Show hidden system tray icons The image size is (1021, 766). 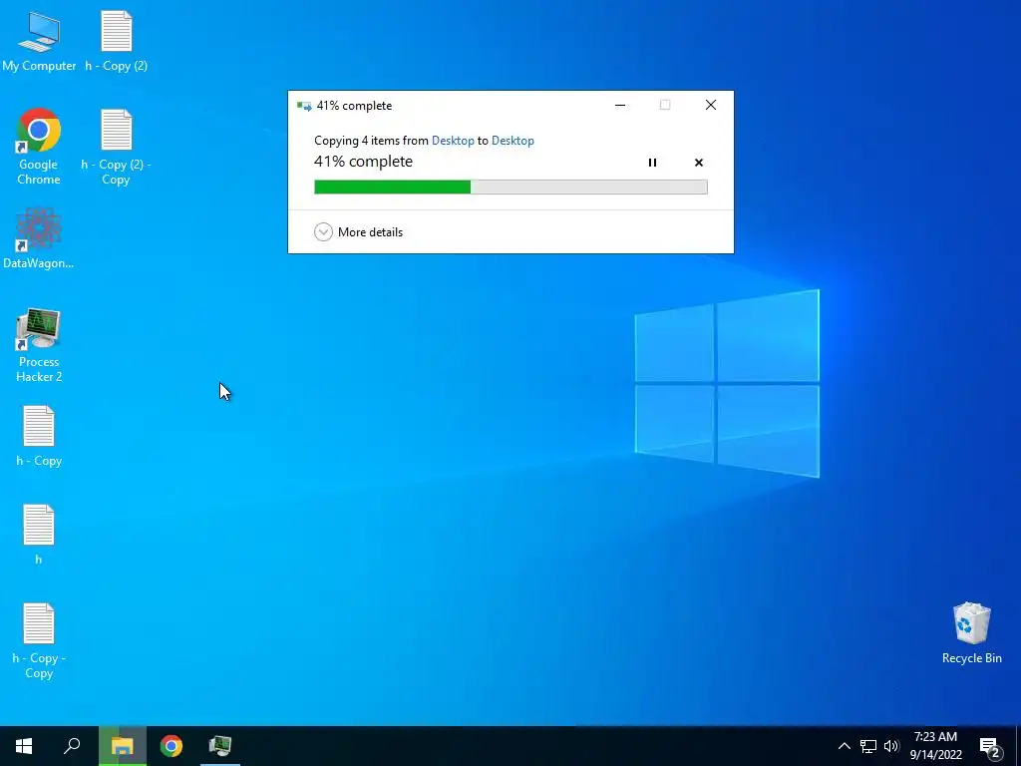(x=844, y=746)
